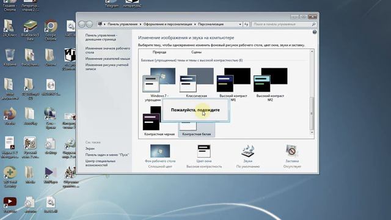Open Фон рабочего стола desktop background icon
Screen dimensions: 391x220
coord(160,151)
